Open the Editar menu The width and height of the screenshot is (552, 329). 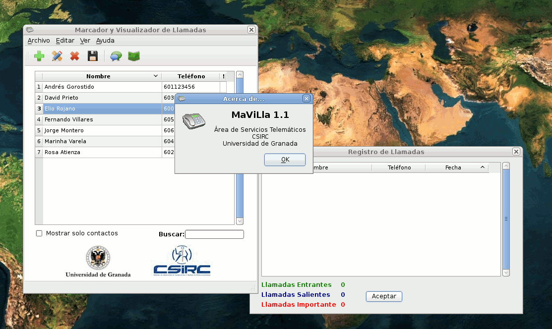tap(65, 41)
